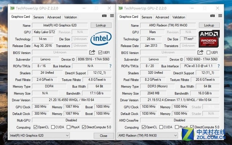This screenshot has height=145, width=232.
Task: Take screenshot via camera icon in AMD GPU-Z window
Action: pos(212,16)
